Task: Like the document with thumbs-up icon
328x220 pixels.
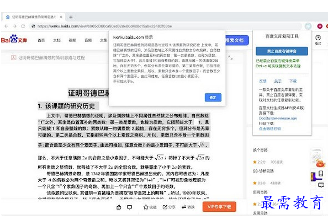Action: 119,207
